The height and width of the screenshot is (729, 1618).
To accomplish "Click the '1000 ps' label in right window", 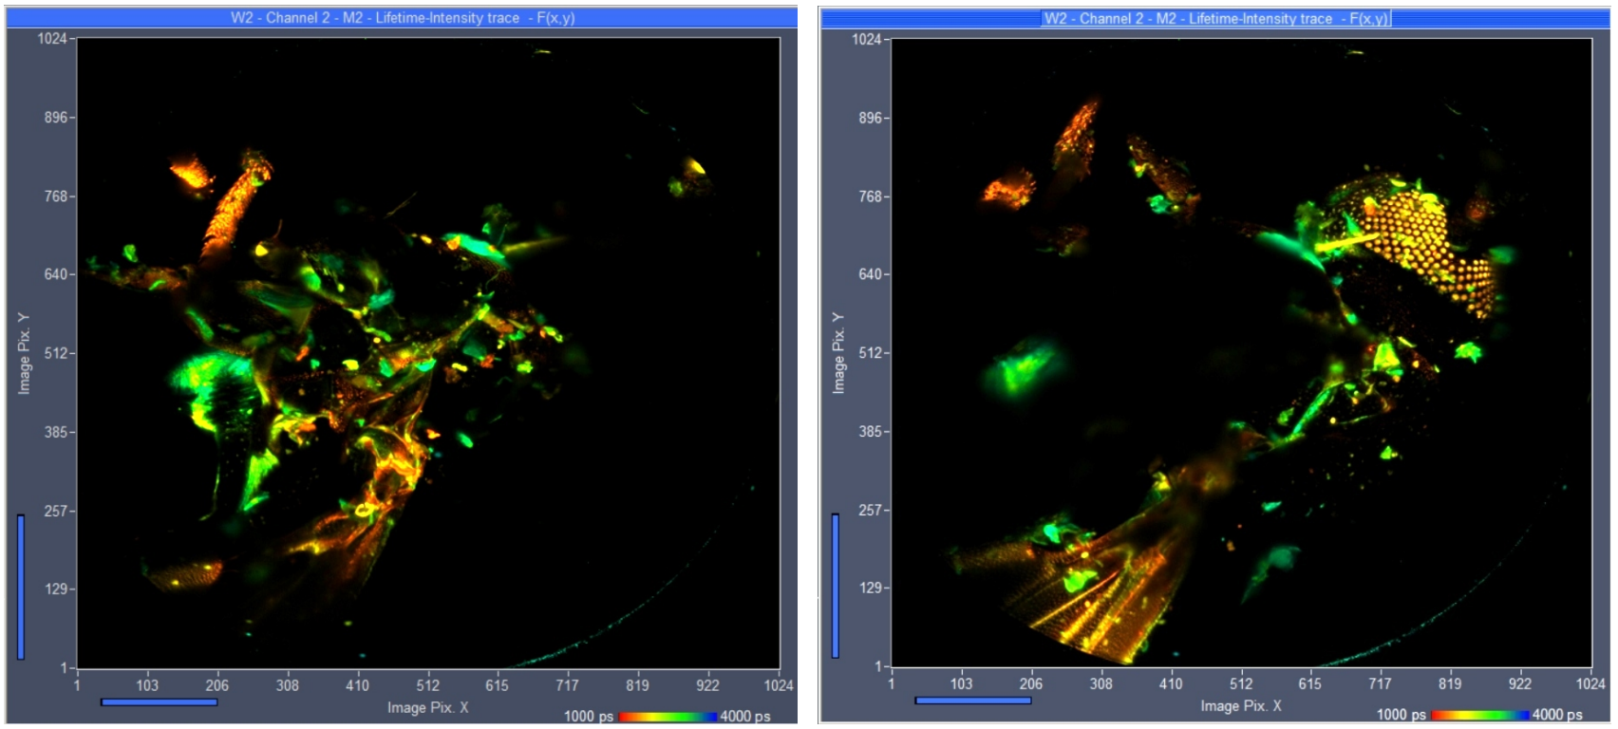I will [1402, 715].
